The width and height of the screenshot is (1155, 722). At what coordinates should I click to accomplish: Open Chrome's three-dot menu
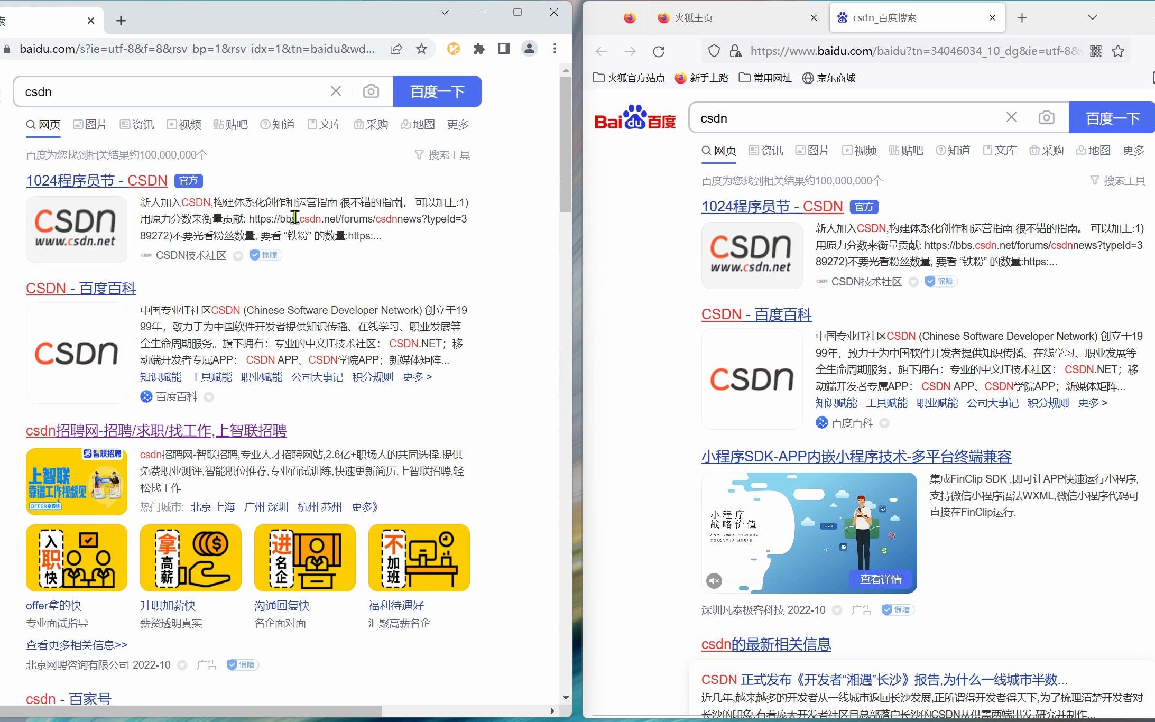pyautogui.click(x=555, y=49)
